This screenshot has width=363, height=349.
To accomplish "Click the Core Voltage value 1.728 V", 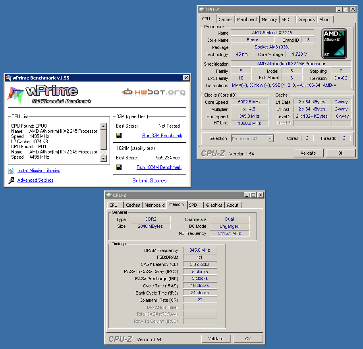I will [299, 54].
